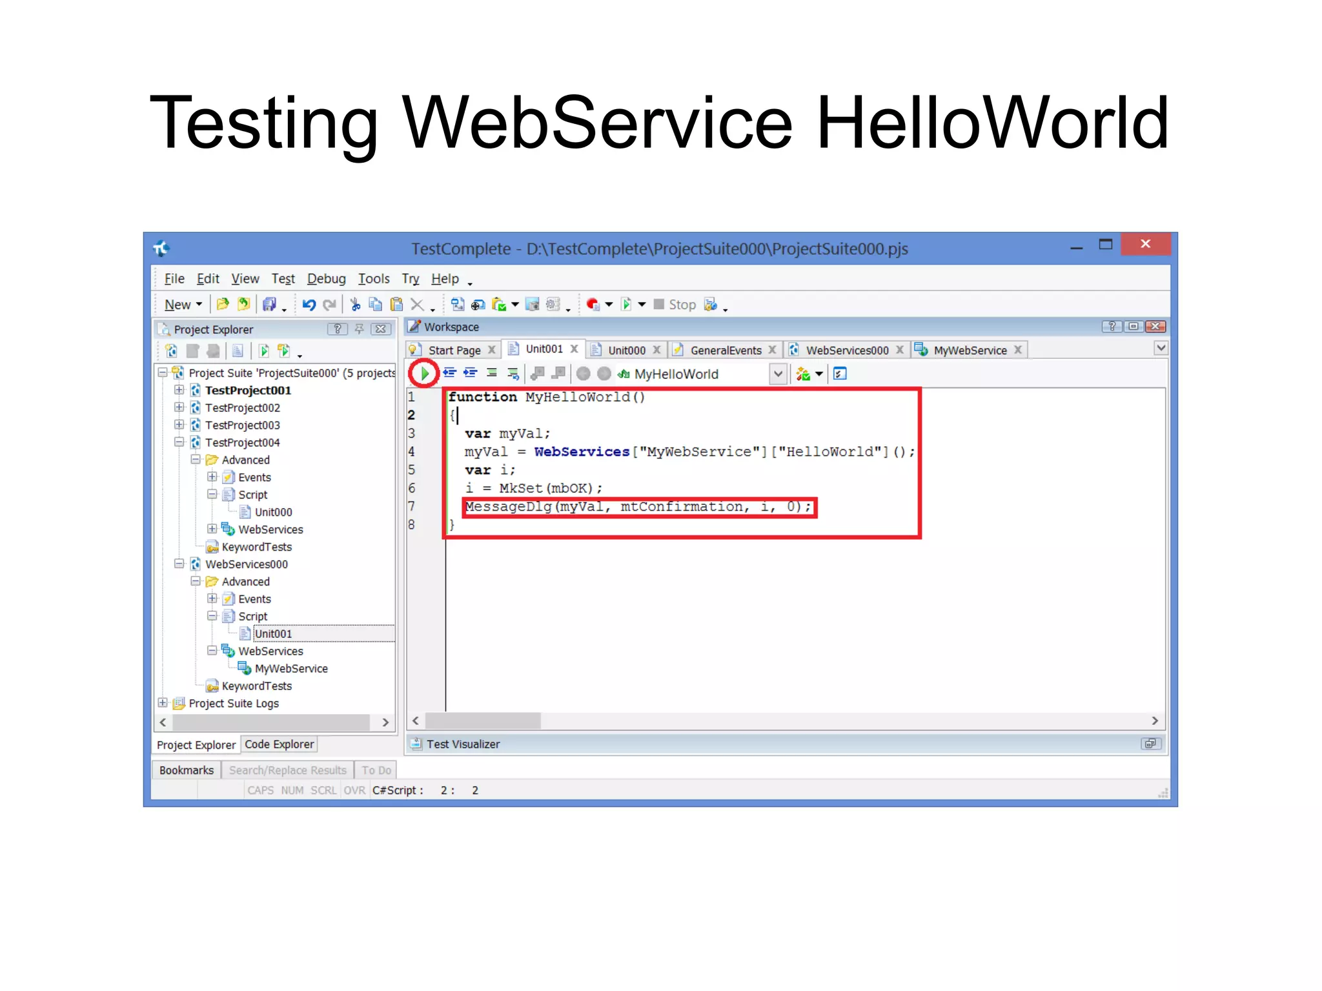Viewport: 1322px width, 991px height.
Task: Open the Help menu
Action: pyautogui.click(x=445, y=278)
